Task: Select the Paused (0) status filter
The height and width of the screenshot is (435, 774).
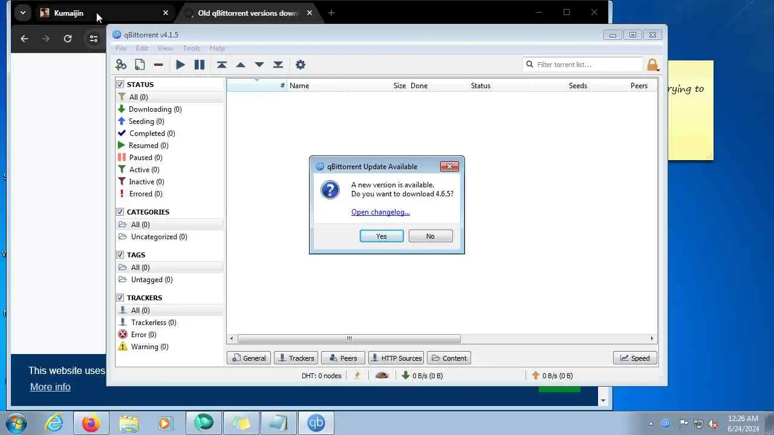Action: click(169, 158)
